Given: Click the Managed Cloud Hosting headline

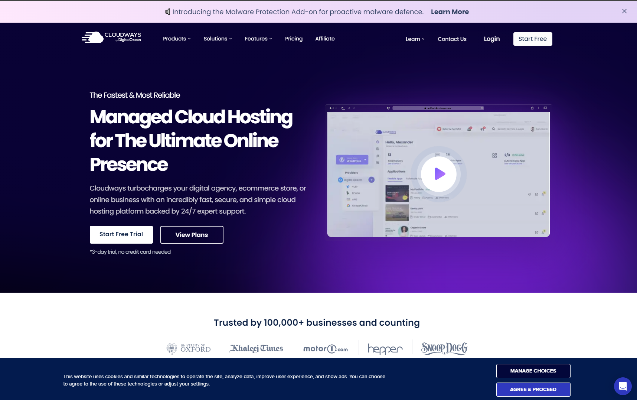Looking at the screenshot, I should (191, 140).
